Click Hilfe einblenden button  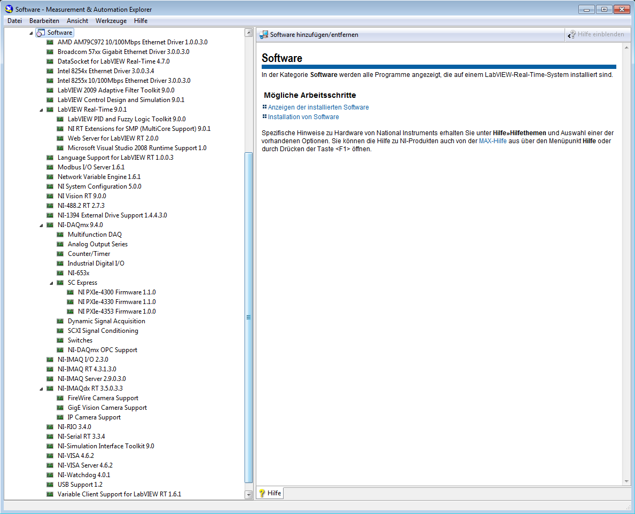coord(597,34)
